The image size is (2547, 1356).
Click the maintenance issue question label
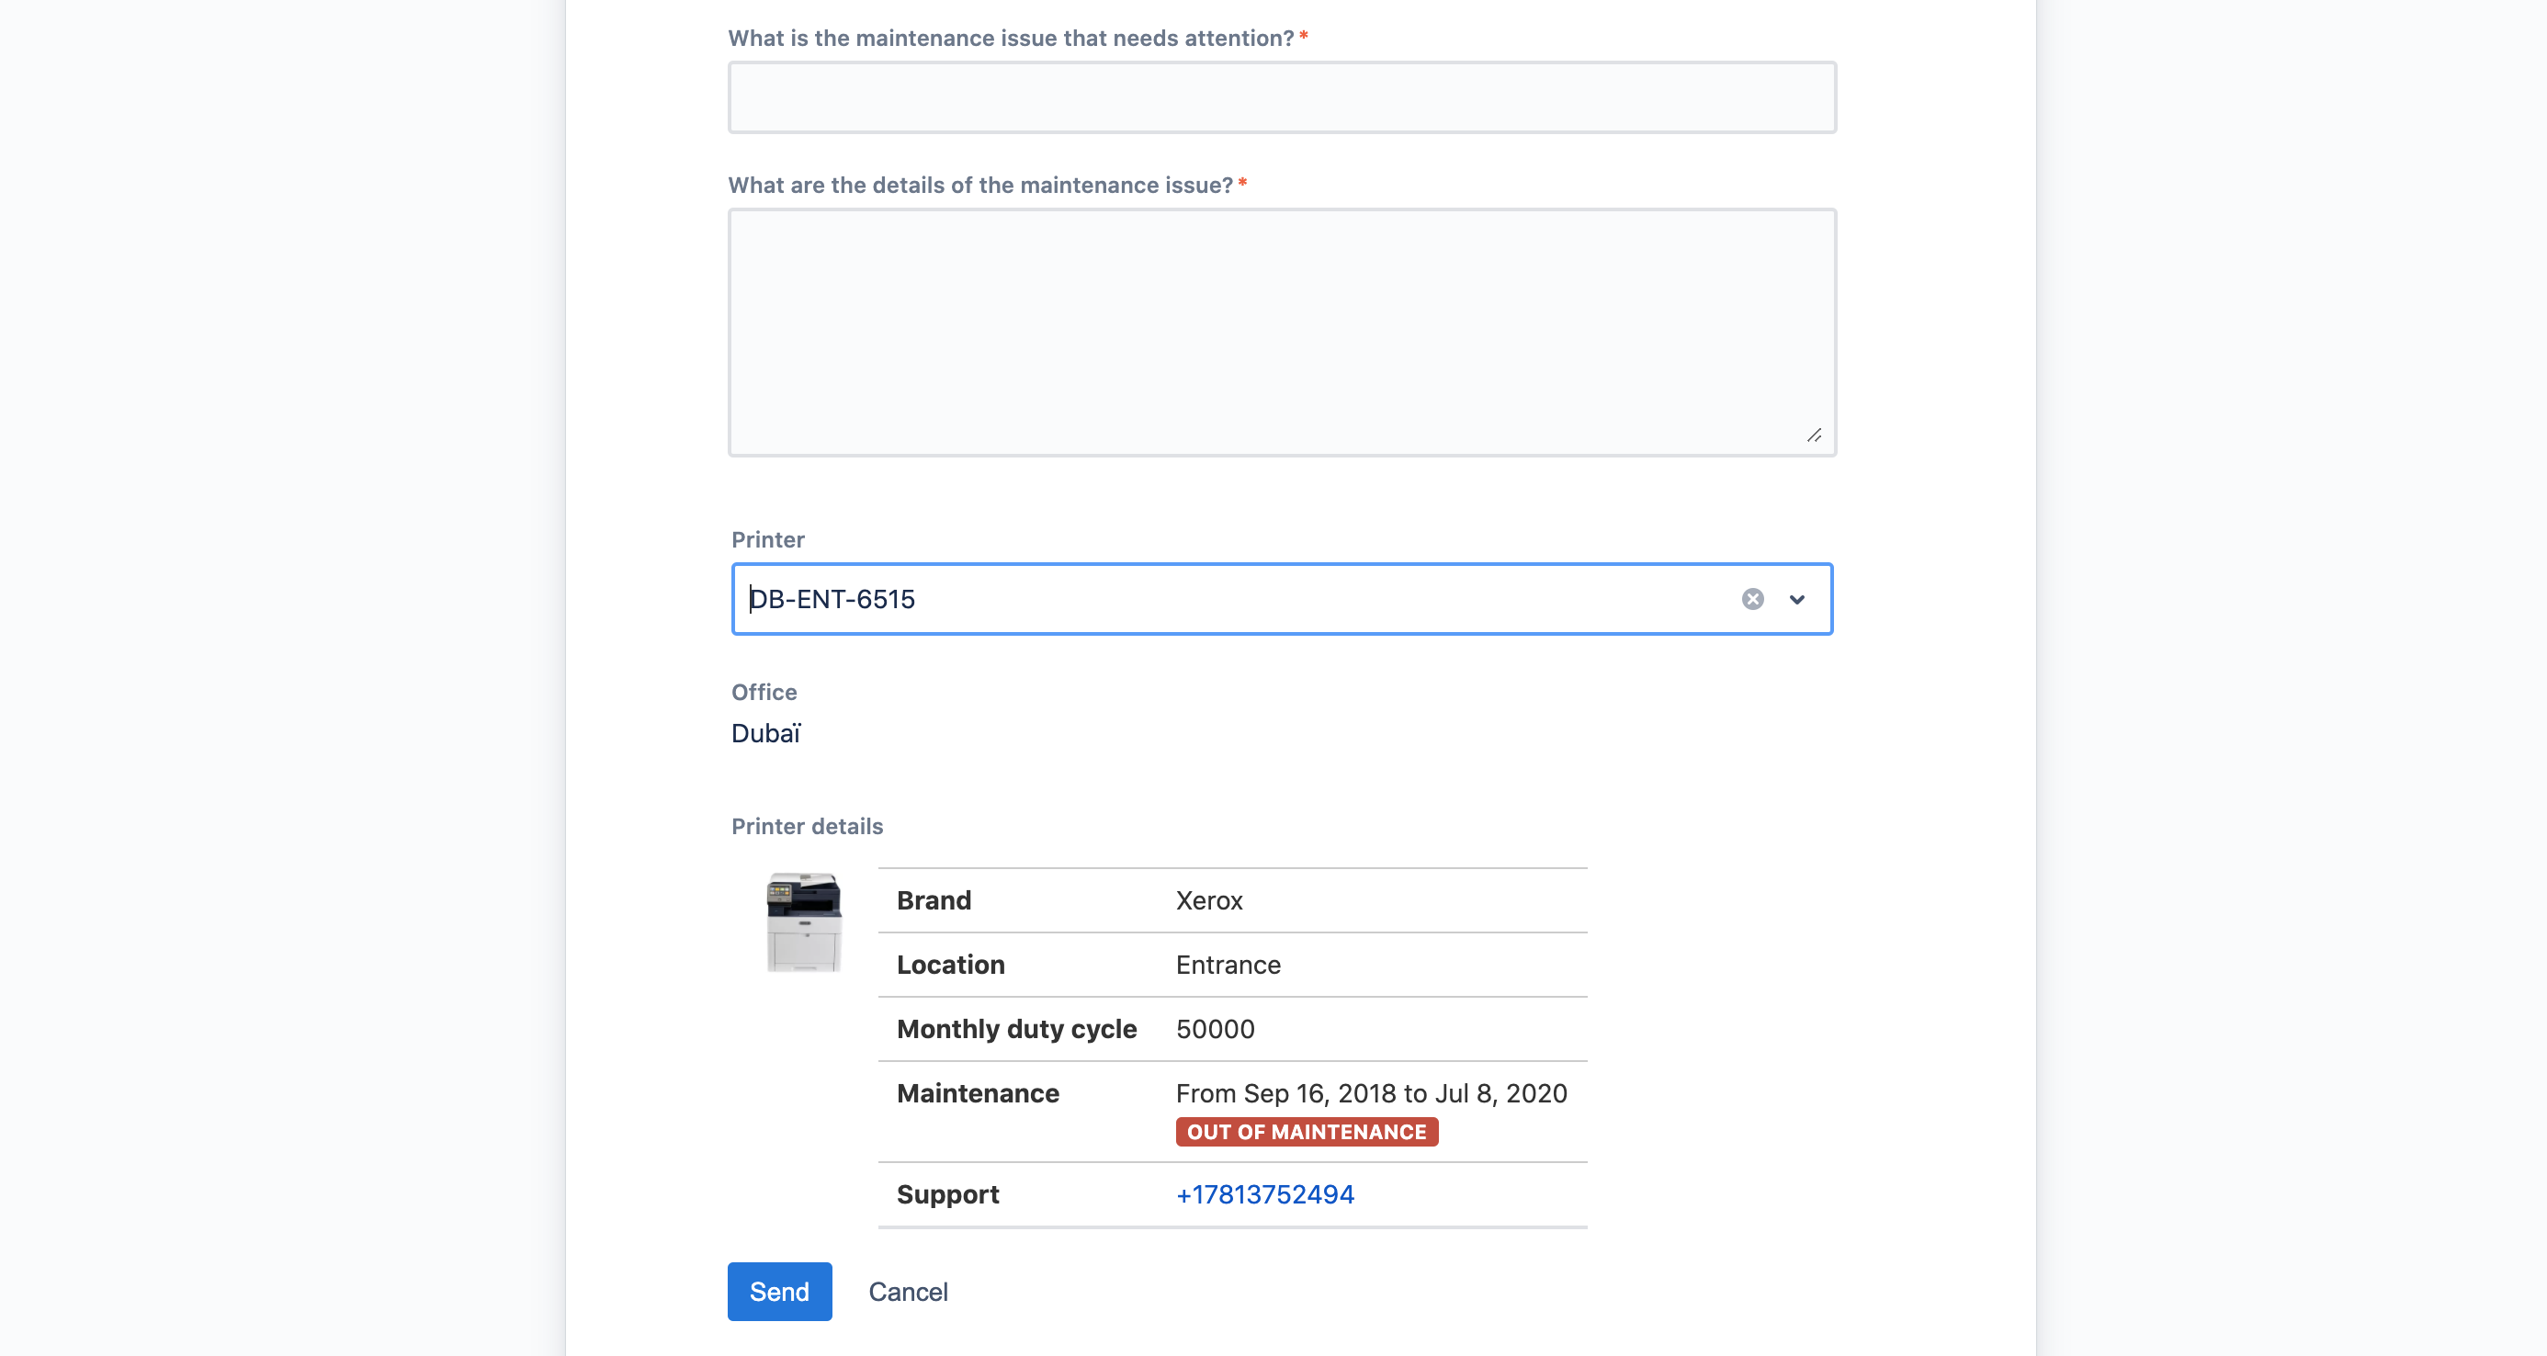click(x=1011, y=39)
